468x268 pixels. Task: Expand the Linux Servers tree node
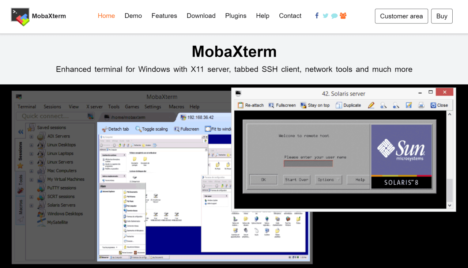[x=31, y=162]
